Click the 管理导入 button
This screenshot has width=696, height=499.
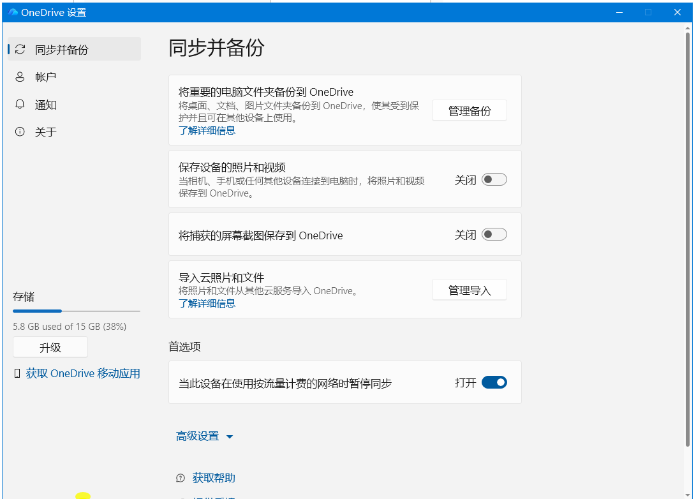click(469, 290)
